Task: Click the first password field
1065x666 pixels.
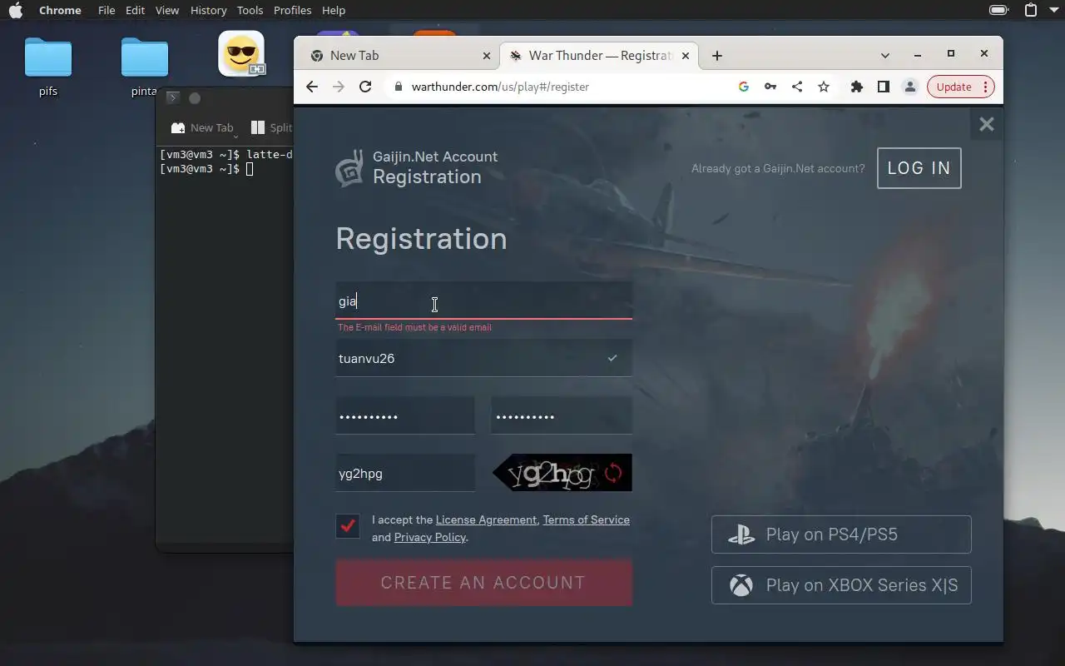Action: click(x=405, y=415)
